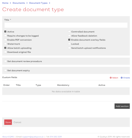Viewport: 132px width, 138px height.
Task: Sort table by Order column
Action: [7, 85]
